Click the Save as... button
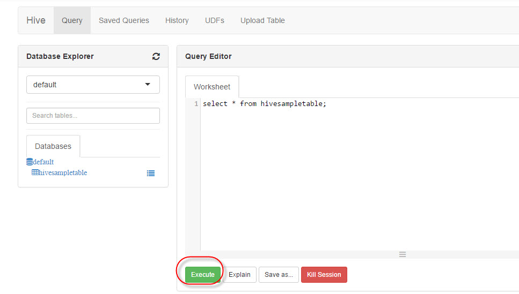This screenshot has width=519, height=294. click(279, 275)
